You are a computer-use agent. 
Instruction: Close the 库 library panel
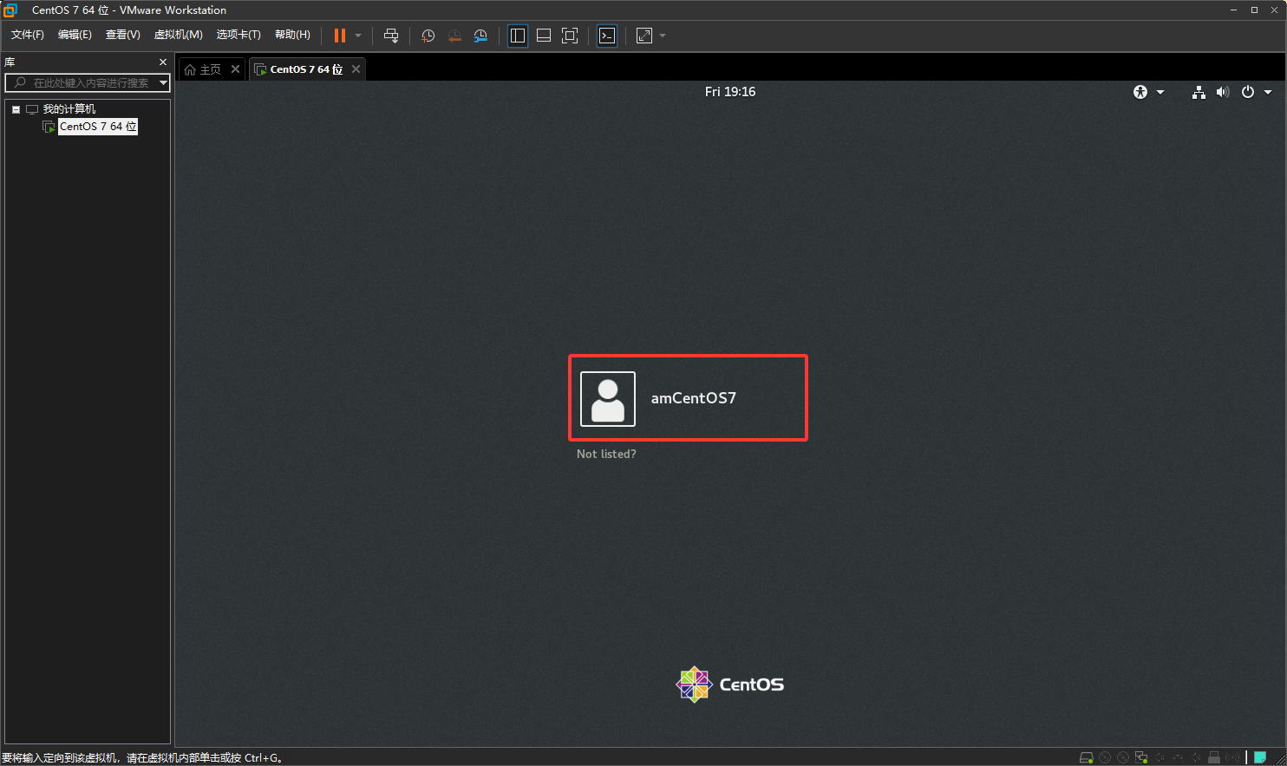(163, 62)
